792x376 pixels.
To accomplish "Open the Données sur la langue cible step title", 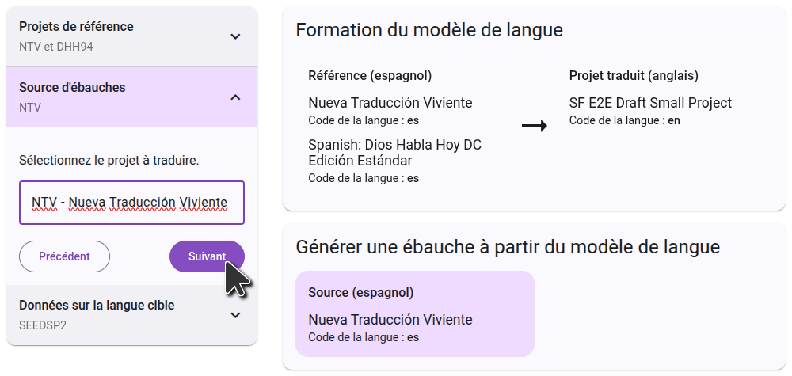I will [97, 306].
